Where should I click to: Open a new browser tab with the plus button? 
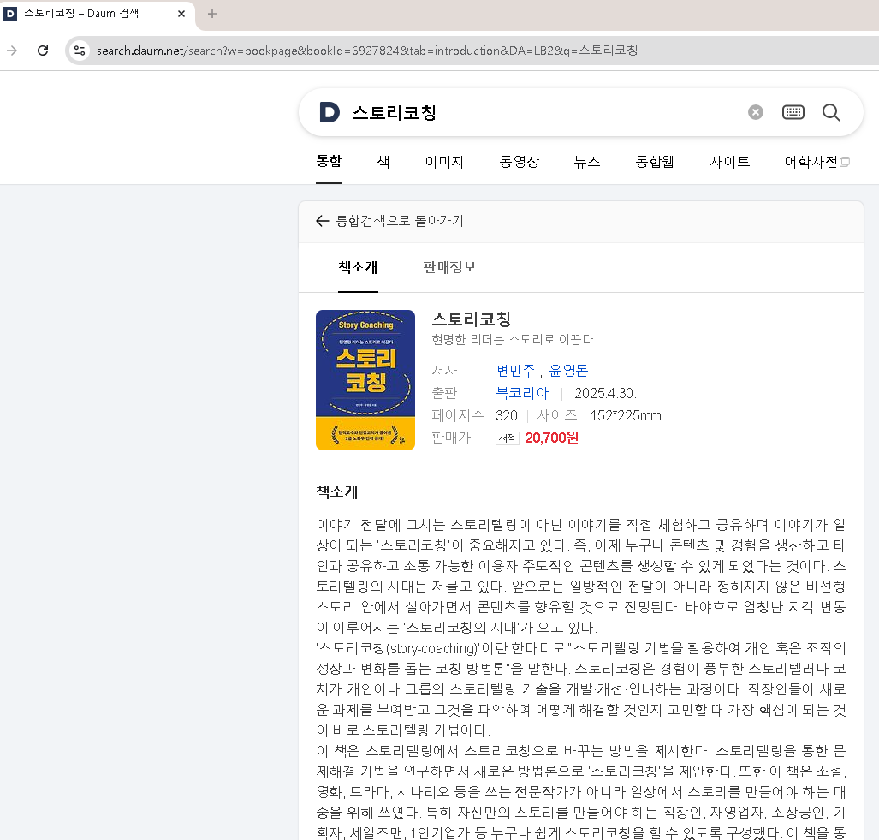[211, 14]
